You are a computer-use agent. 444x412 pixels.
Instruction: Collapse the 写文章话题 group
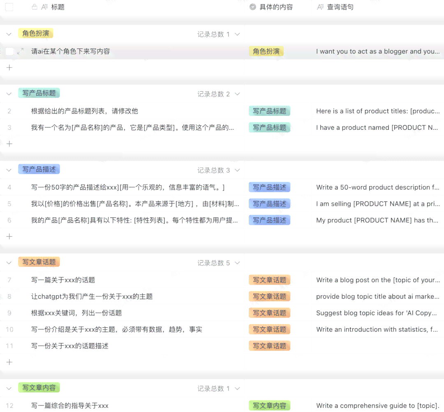click(9, 263)
